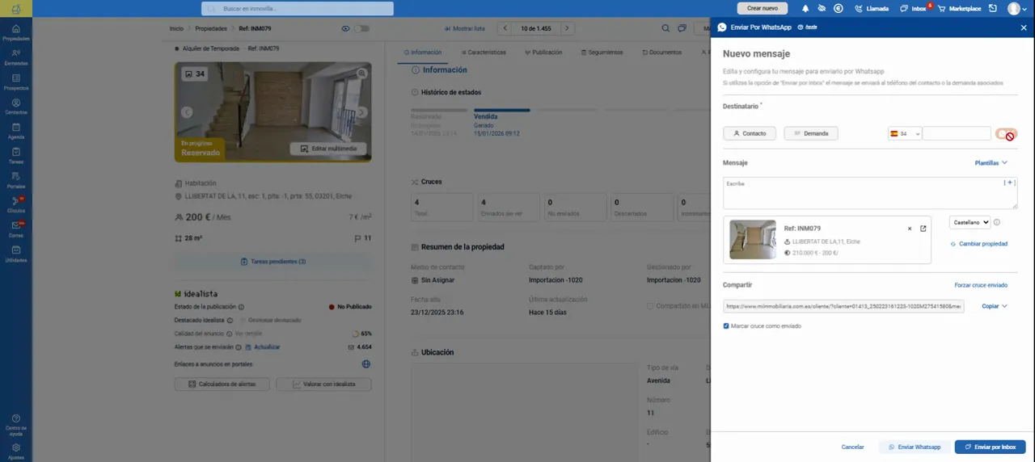Expand the Plantillas templates dropdown
1035x462 pixels.
pyautogui.click(x=991, y=162)
